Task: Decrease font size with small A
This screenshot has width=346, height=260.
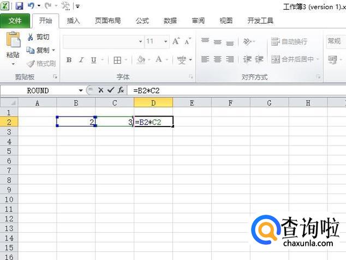Action: 187,41
